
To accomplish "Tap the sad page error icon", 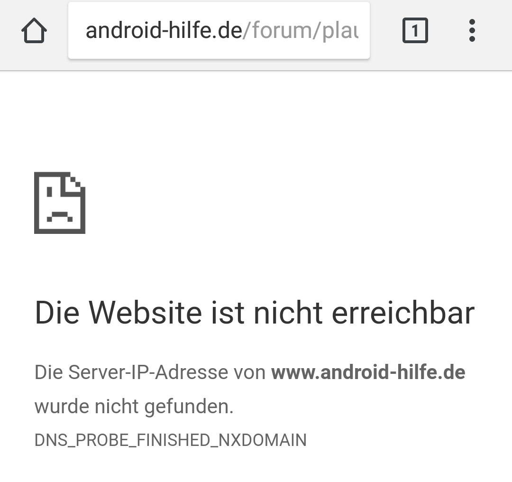I will pos(60,203).
